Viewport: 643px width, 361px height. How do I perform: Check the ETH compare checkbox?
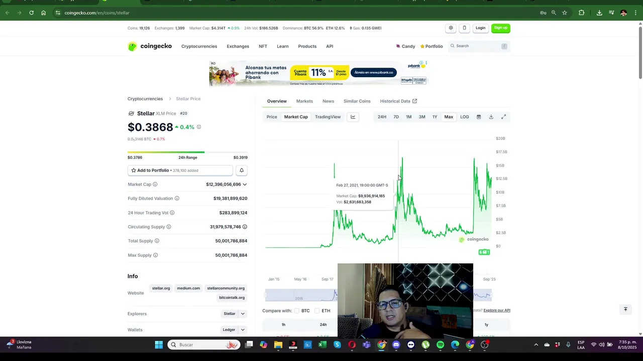[317, 311]
